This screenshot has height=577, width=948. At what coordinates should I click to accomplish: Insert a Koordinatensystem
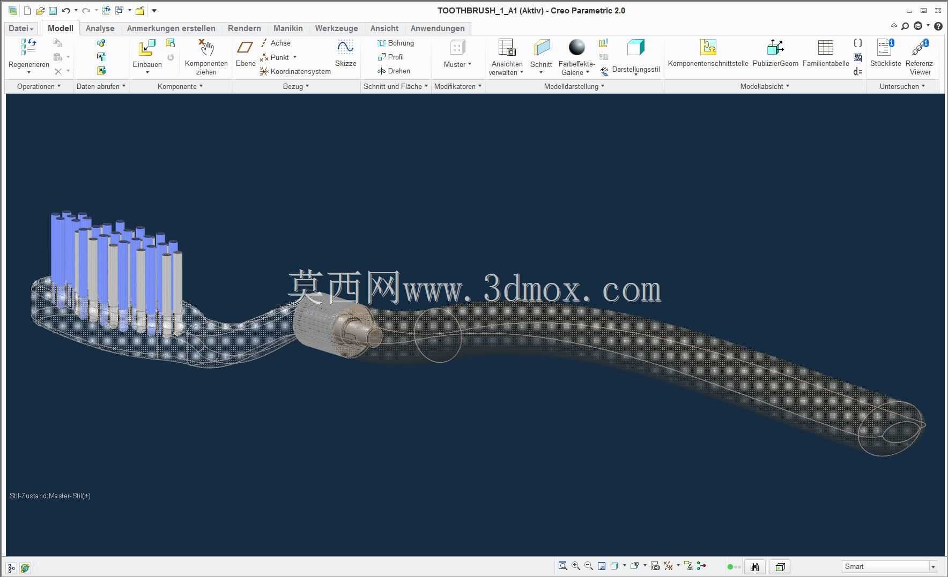click(295, 71)
